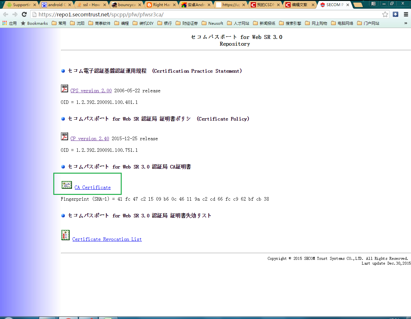
Task: Open the 常用 bookmarks folder
Action: coord(59,23)
